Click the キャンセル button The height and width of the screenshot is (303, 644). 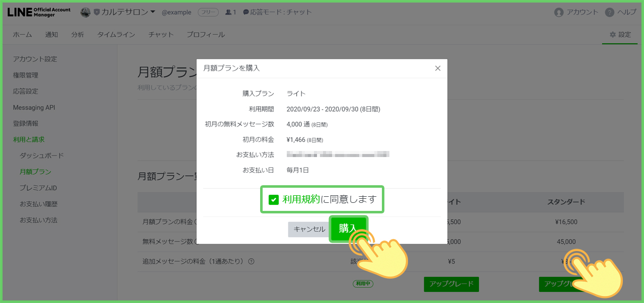coord(309,229)
